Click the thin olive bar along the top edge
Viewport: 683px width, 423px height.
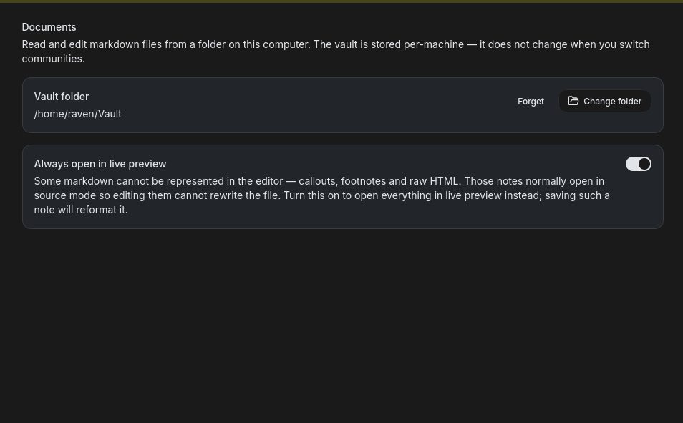pyautogui.click(x=341, y=1)
